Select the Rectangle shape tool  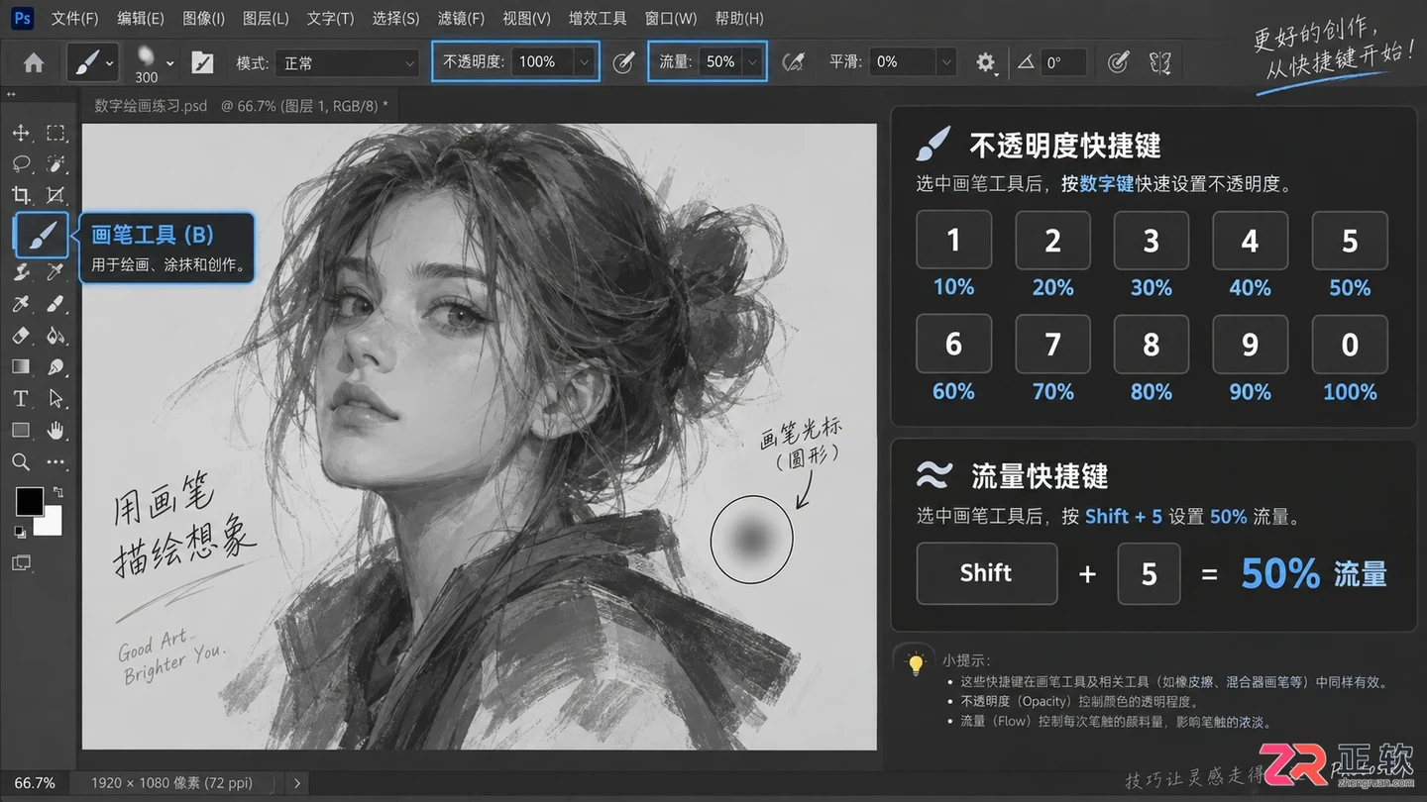tap(21, 431)
